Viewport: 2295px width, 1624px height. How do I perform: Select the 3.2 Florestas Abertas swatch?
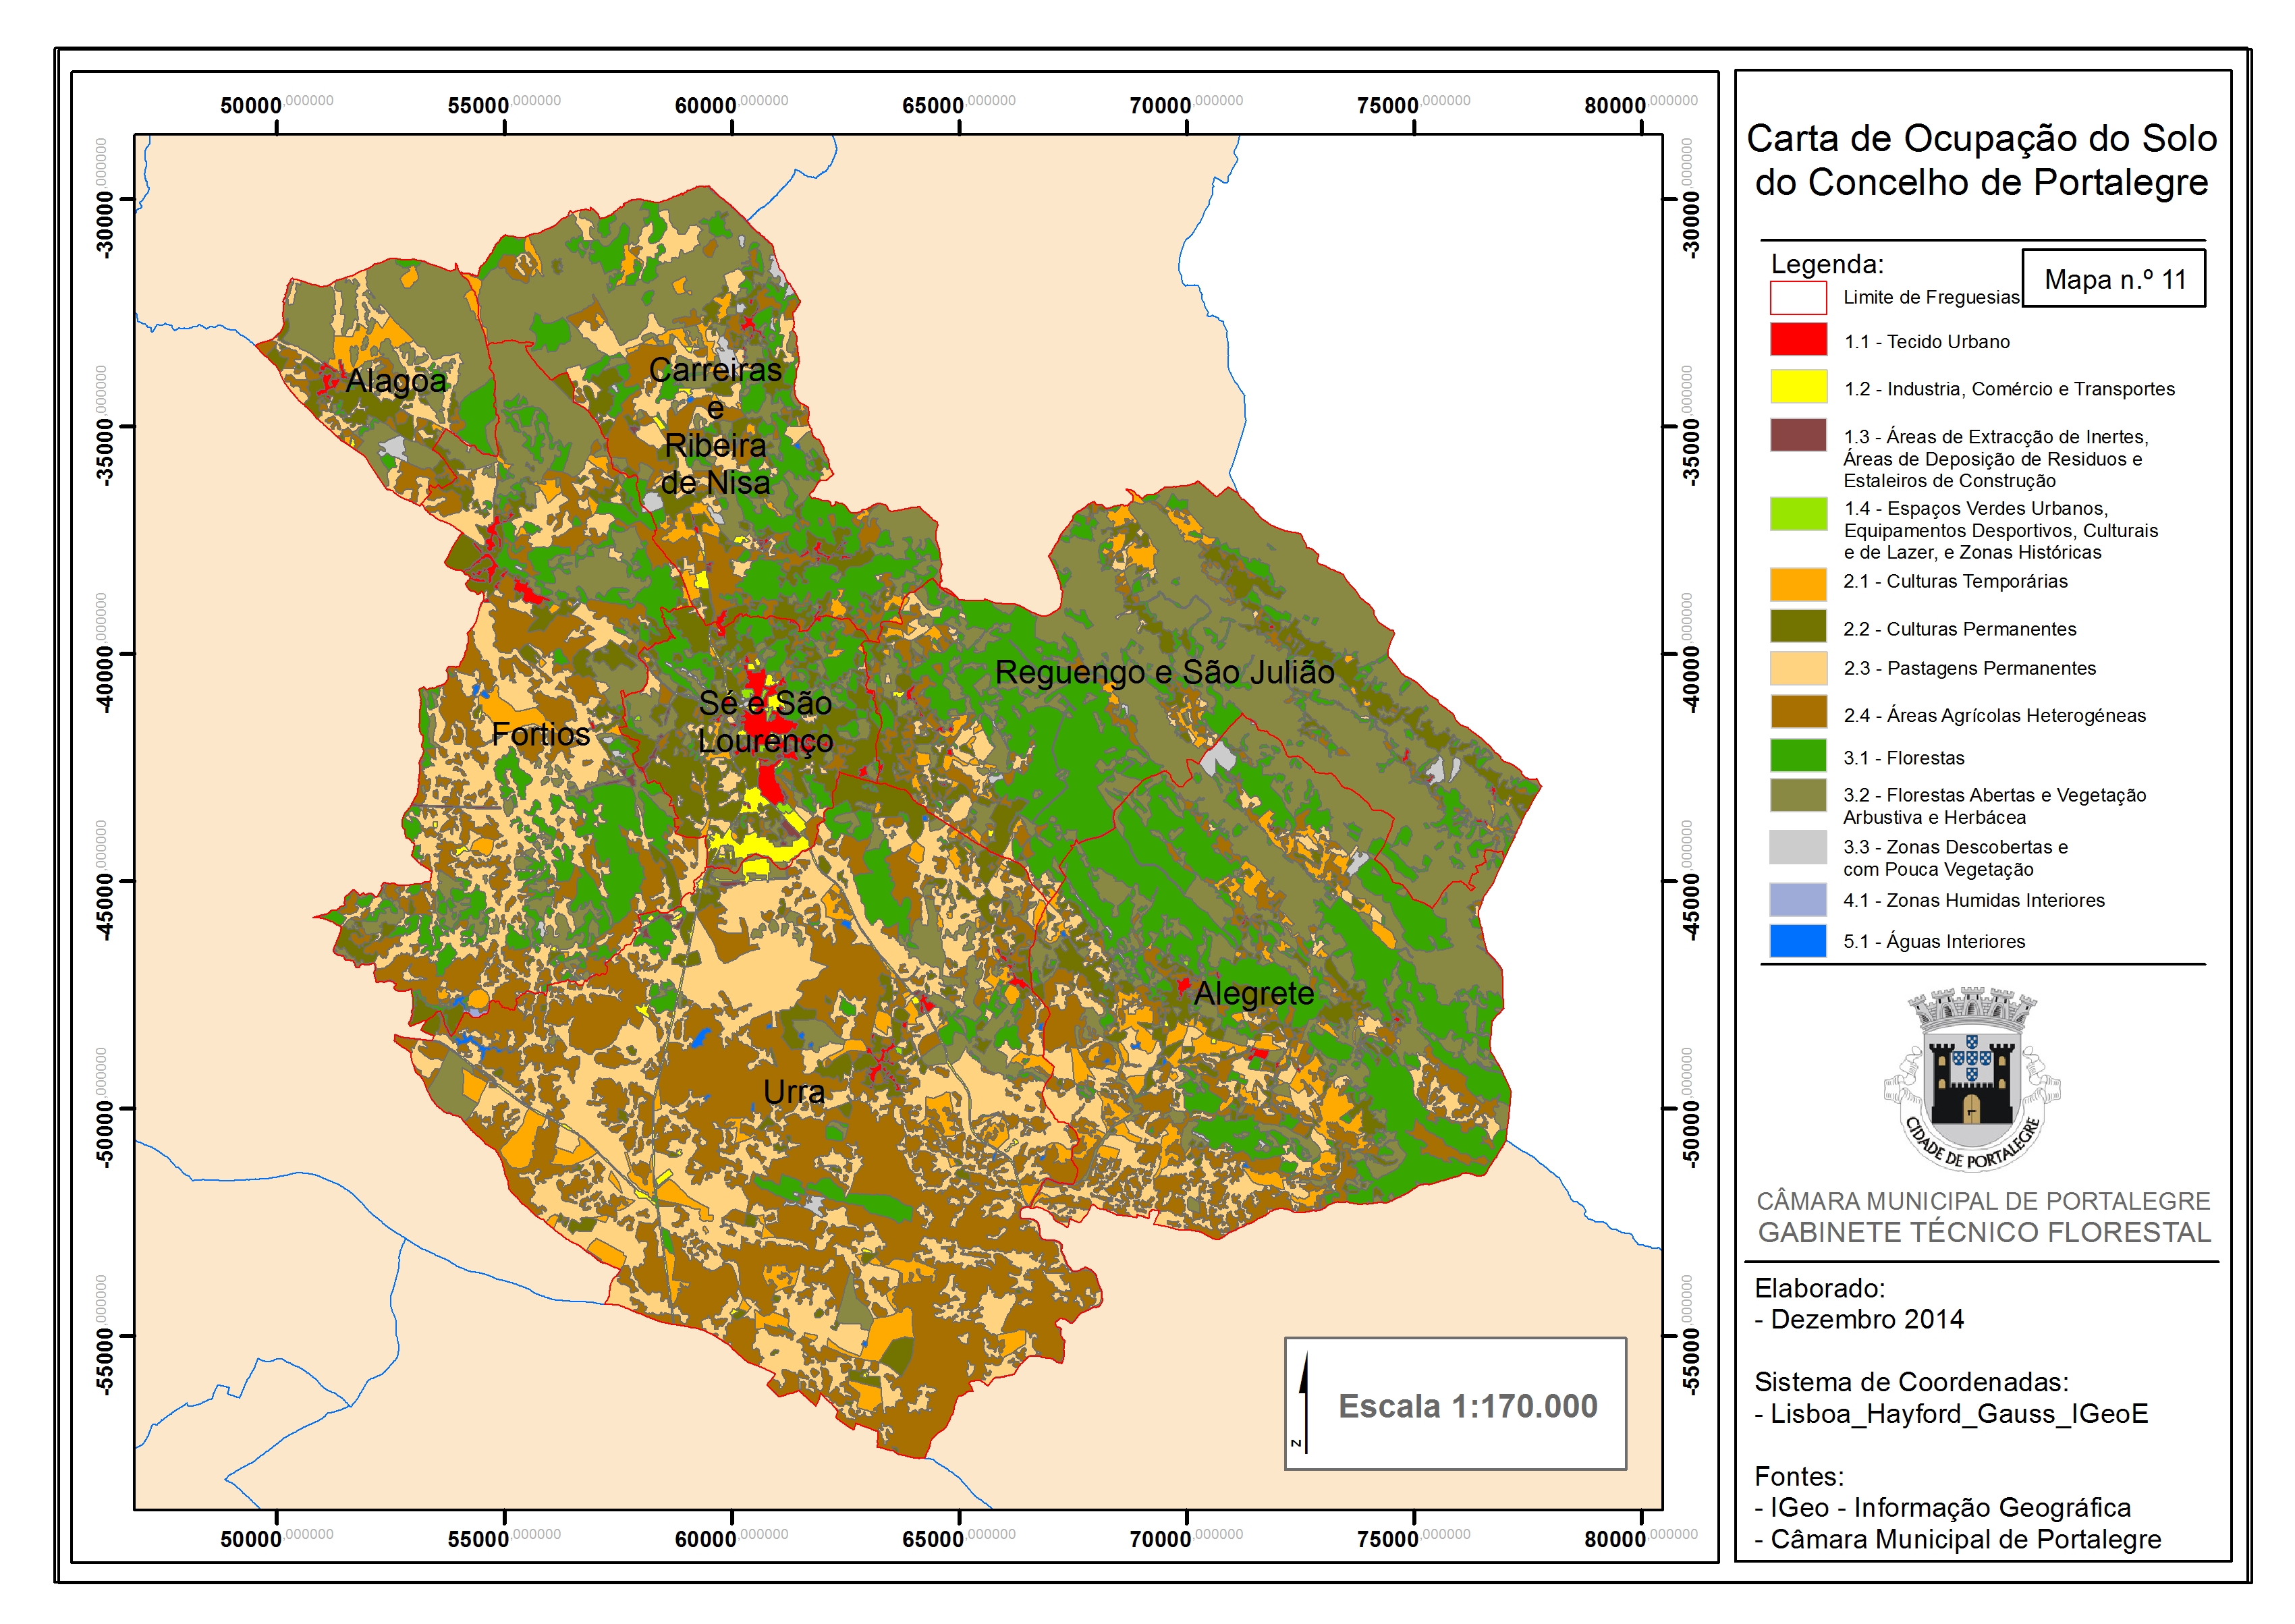[1798, 795]
